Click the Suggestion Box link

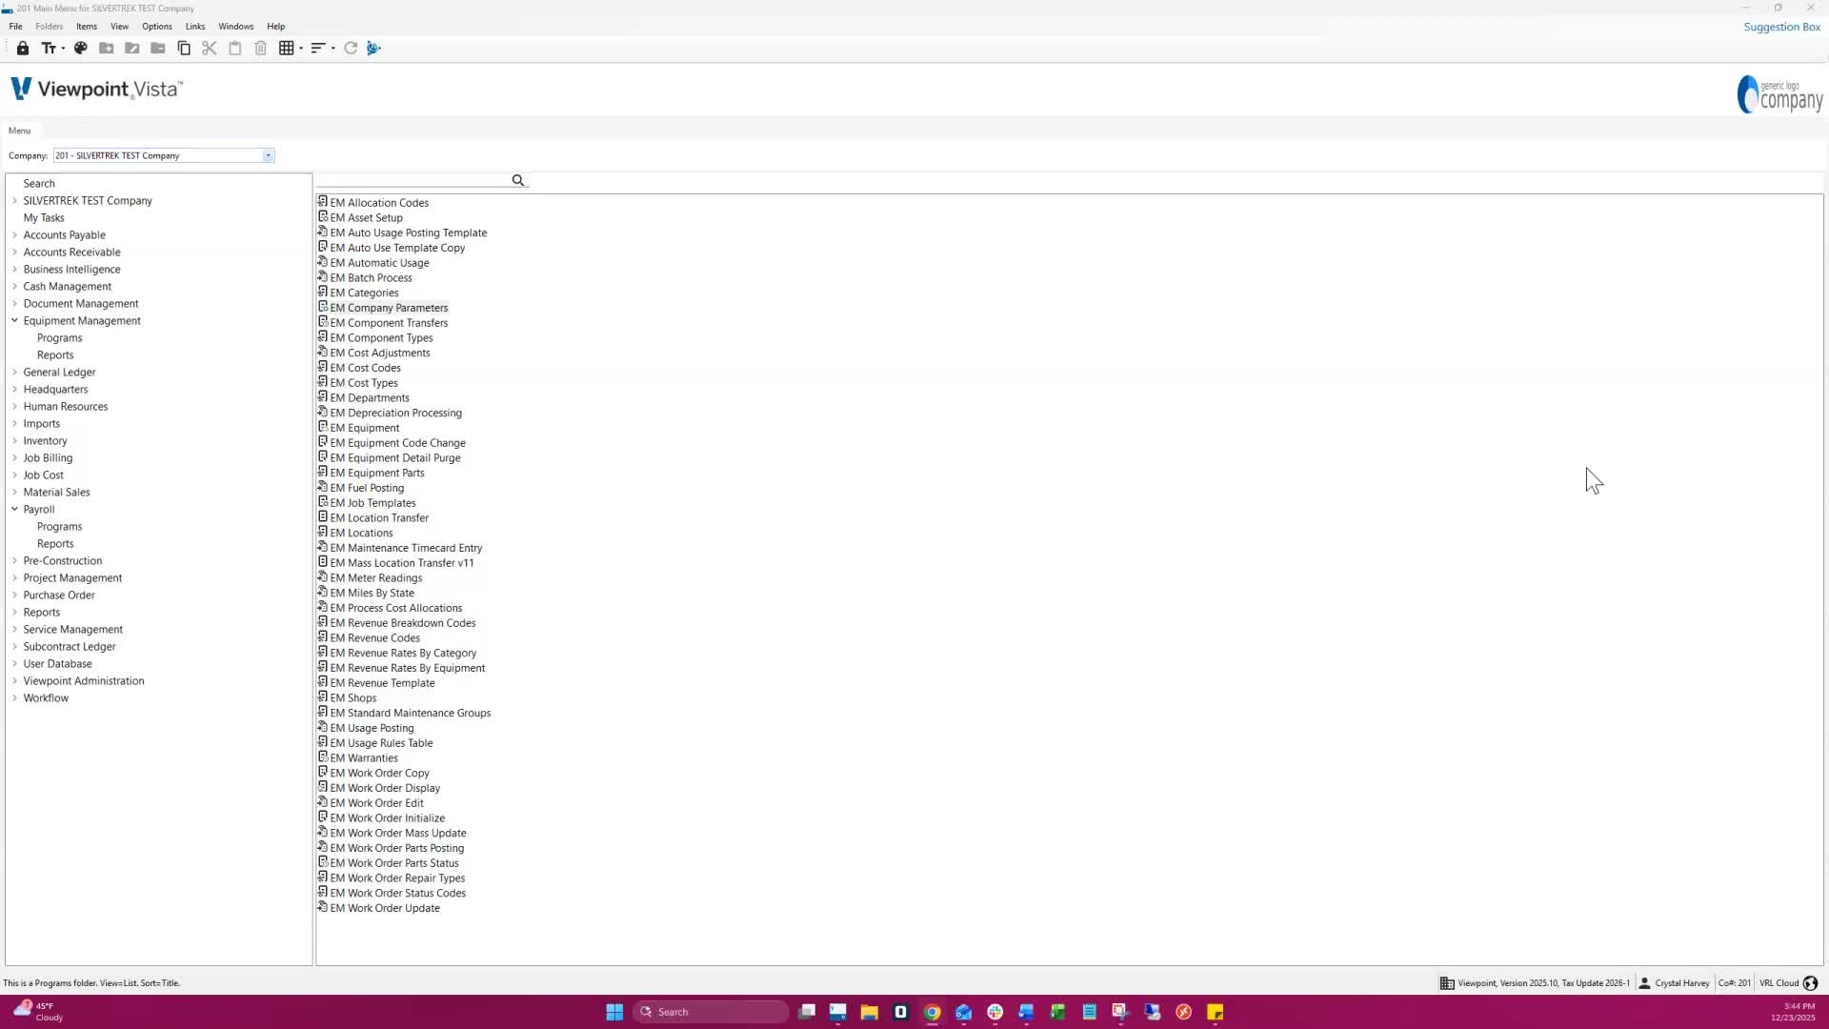tap(1781, 27)
